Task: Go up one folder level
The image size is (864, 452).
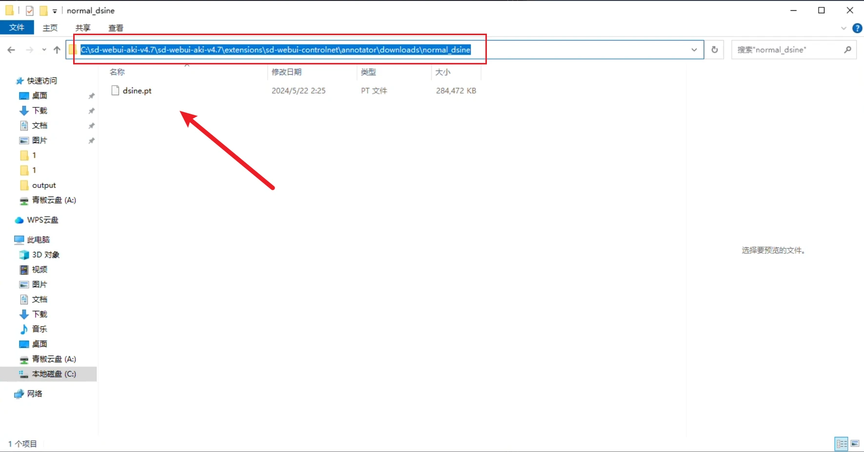Action: (57, 50)
